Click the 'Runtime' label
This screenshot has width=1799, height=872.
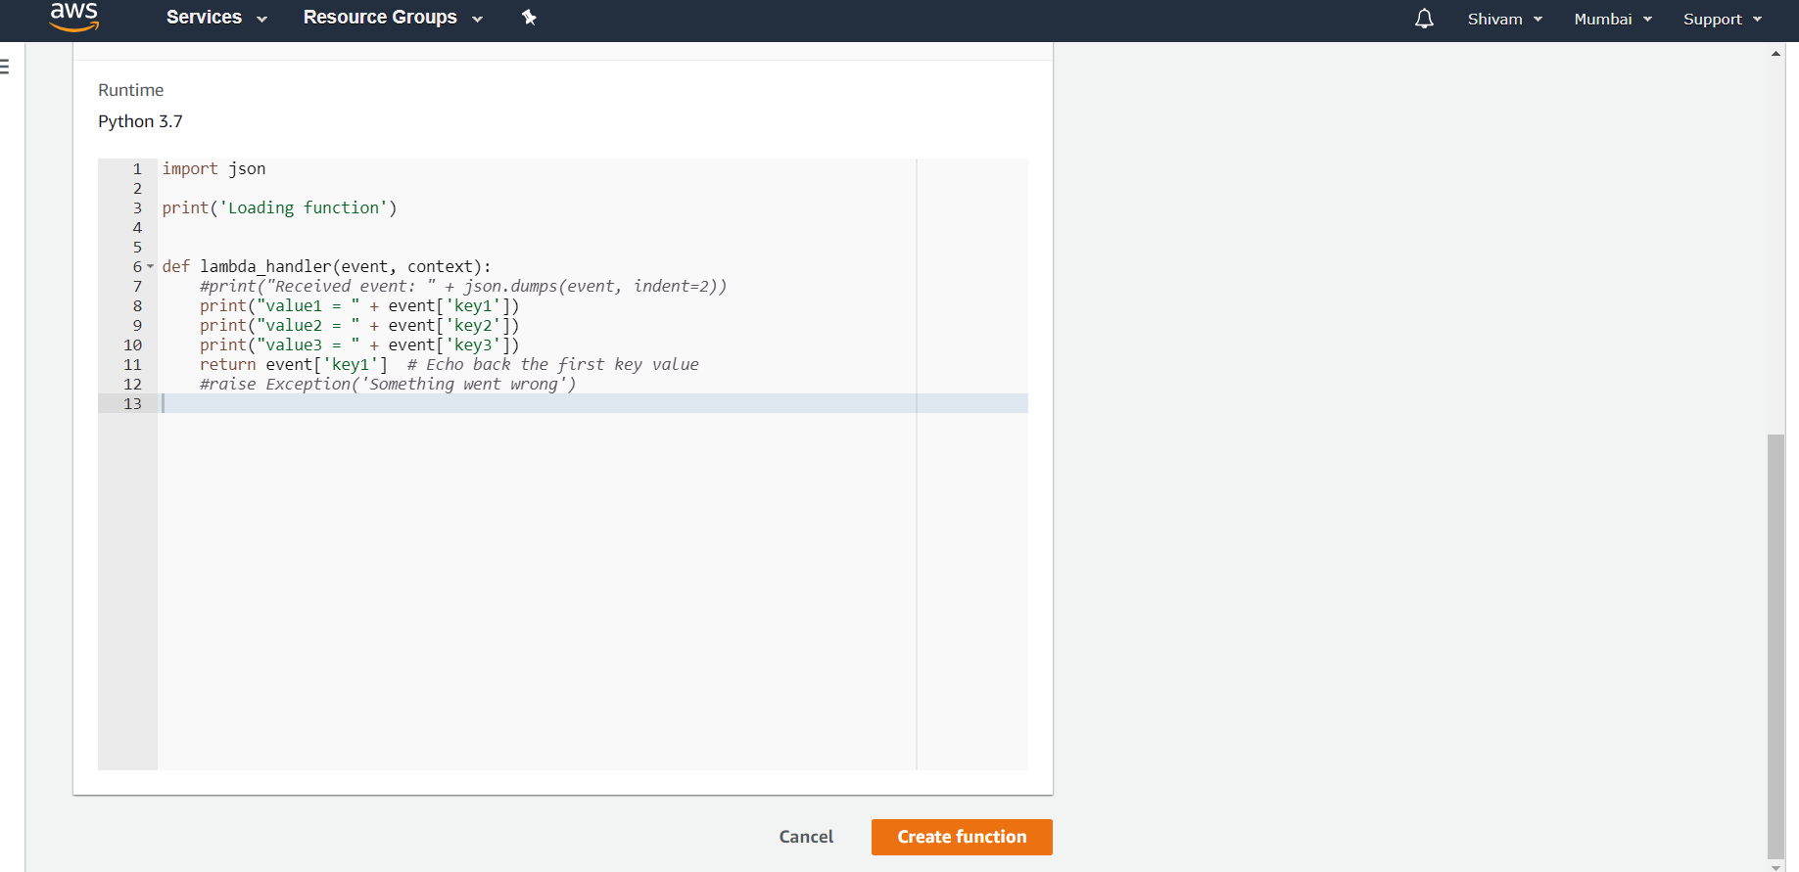(x=131, y=90)
